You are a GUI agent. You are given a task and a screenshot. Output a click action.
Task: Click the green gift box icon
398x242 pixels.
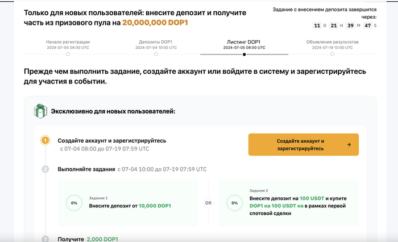[40, 111]
